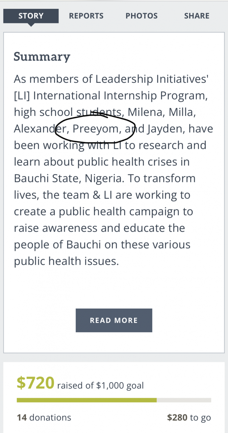This screenshot has height=433, width=228.
Task: Click the pointer arrow beneath the STORY tab
Action: point(31,25)
